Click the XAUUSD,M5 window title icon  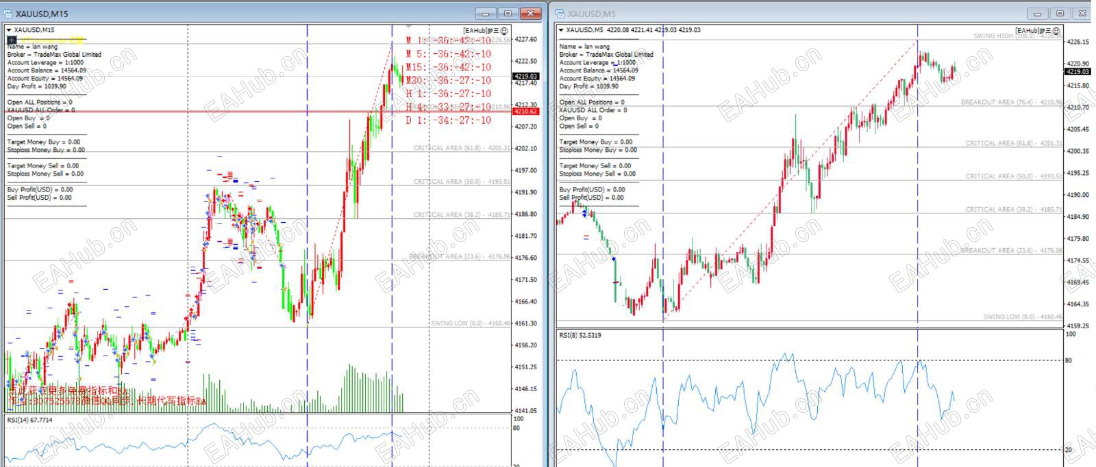click(x=560, y=14)
